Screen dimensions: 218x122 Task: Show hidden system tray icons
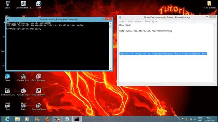(179, 119)
